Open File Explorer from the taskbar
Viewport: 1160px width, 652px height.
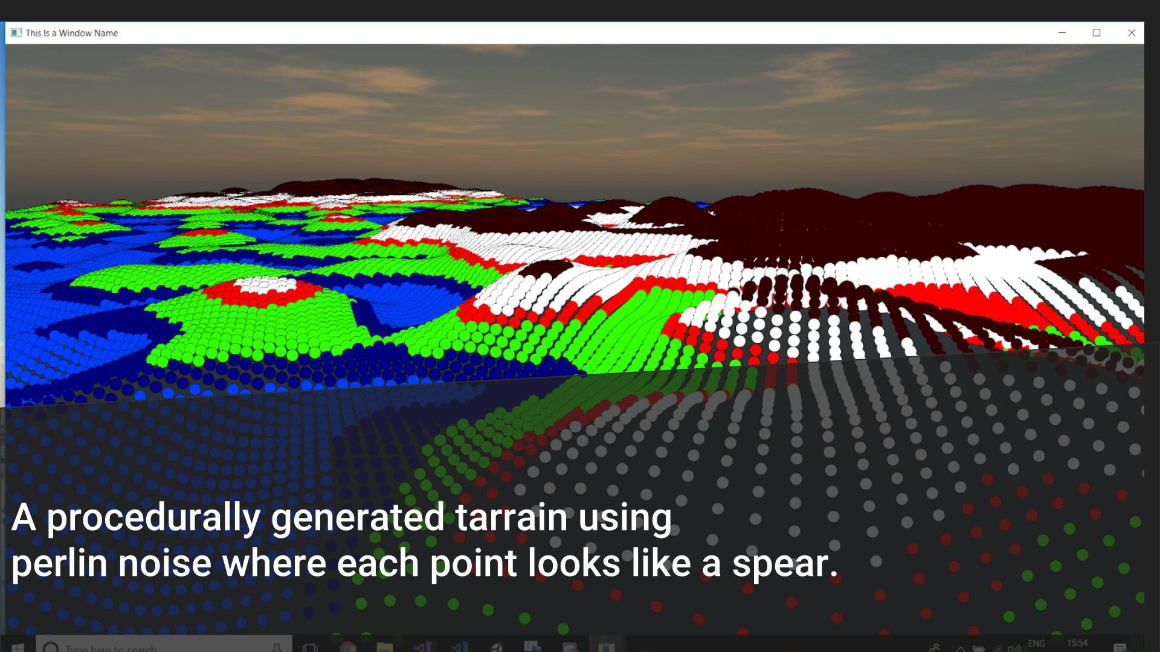coord(384,647)
